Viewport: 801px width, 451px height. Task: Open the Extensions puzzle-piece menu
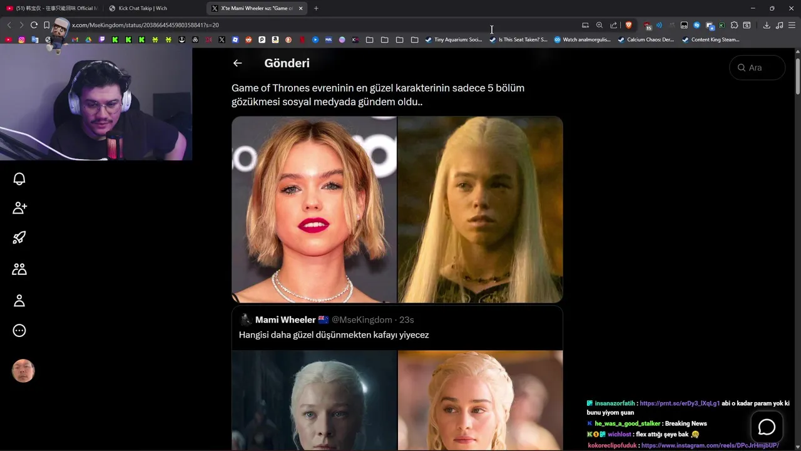point(734,25)
